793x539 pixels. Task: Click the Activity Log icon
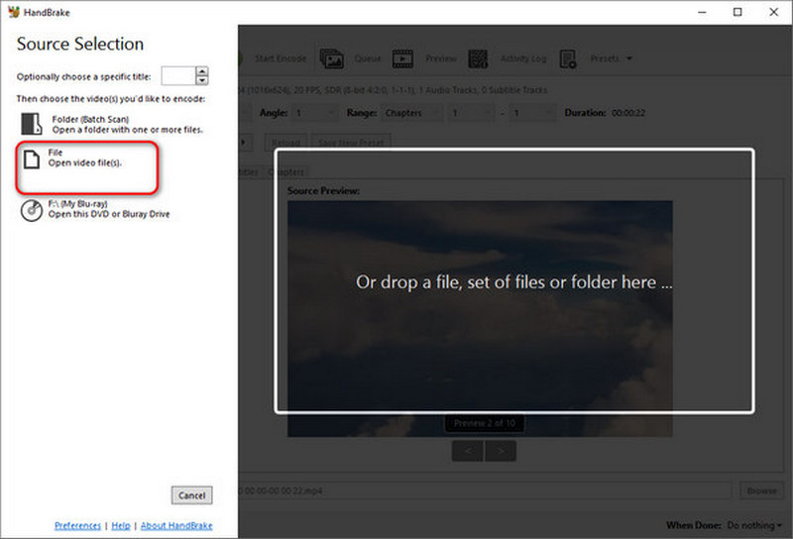[x=478, y=58]
